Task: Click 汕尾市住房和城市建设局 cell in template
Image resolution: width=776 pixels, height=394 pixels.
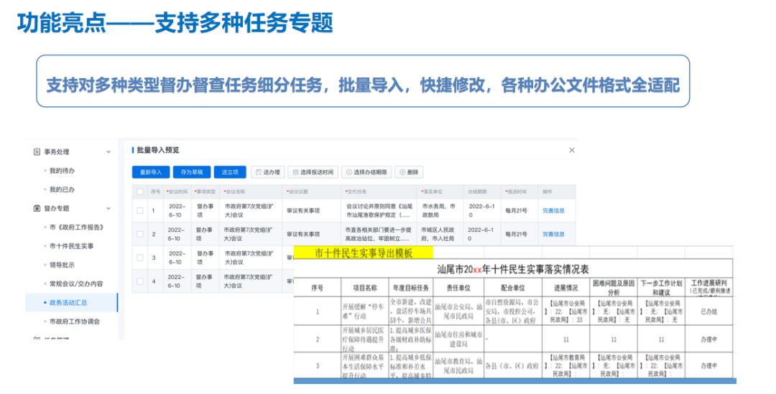Action: point(458,339)
